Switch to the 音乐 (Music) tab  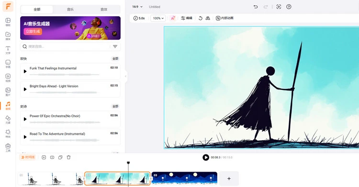coord(70,10)
